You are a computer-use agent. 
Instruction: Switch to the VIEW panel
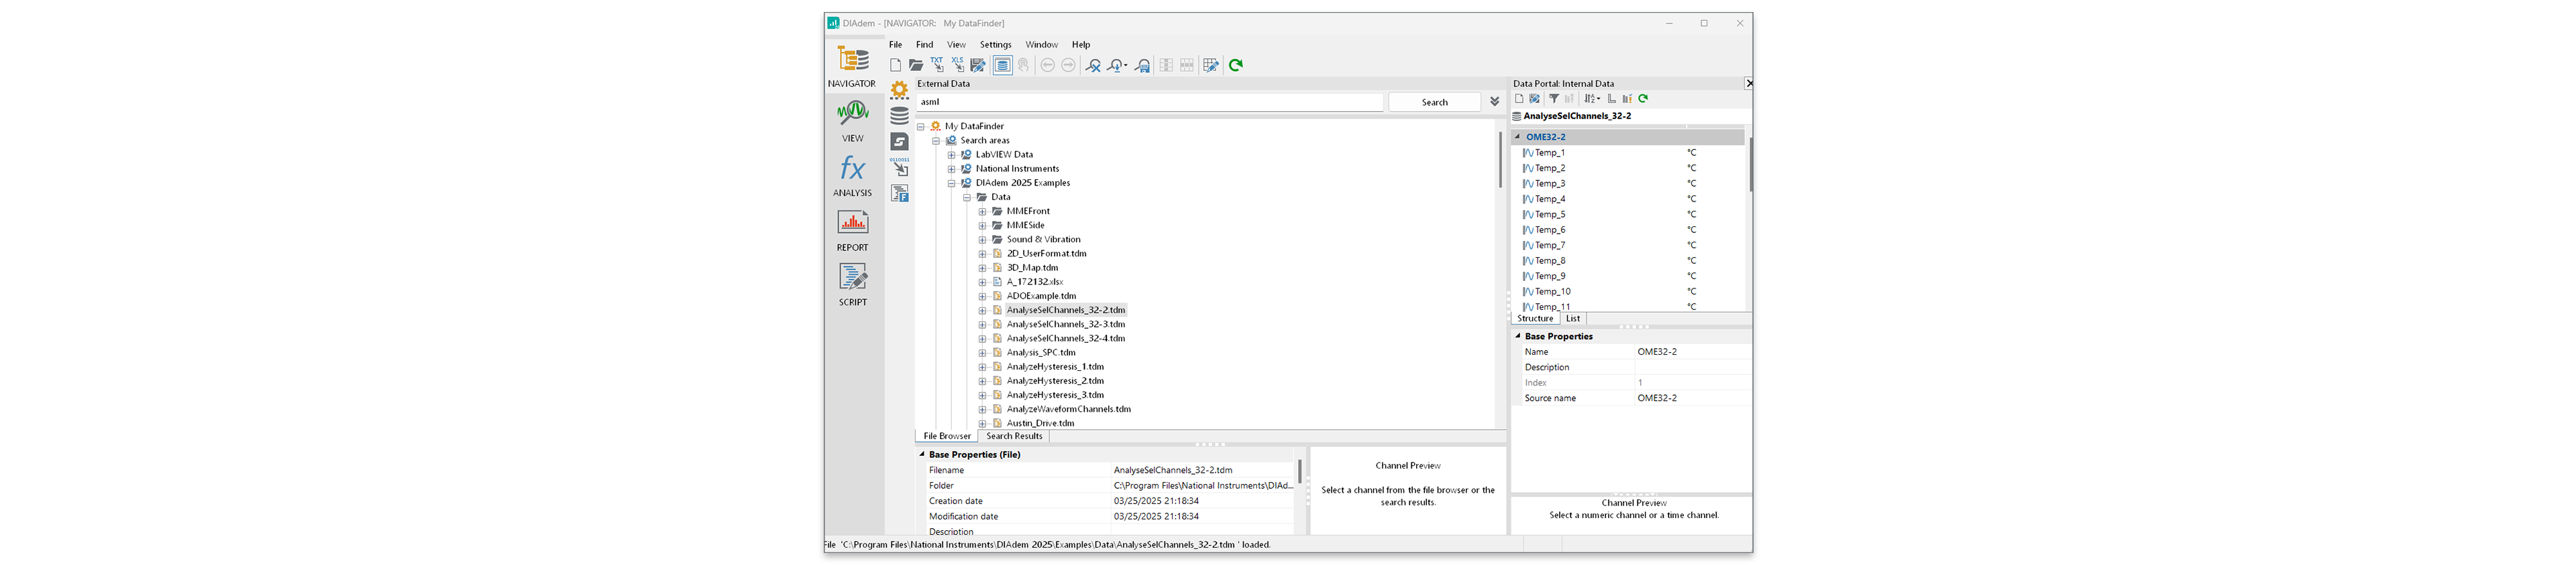click(852, 122)
